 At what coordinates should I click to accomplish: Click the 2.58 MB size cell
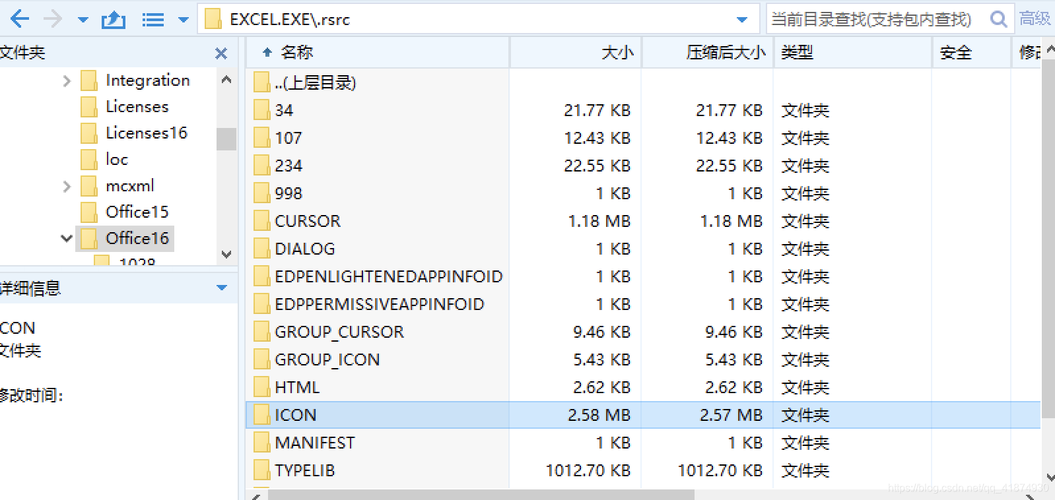[x=599, y=415]
